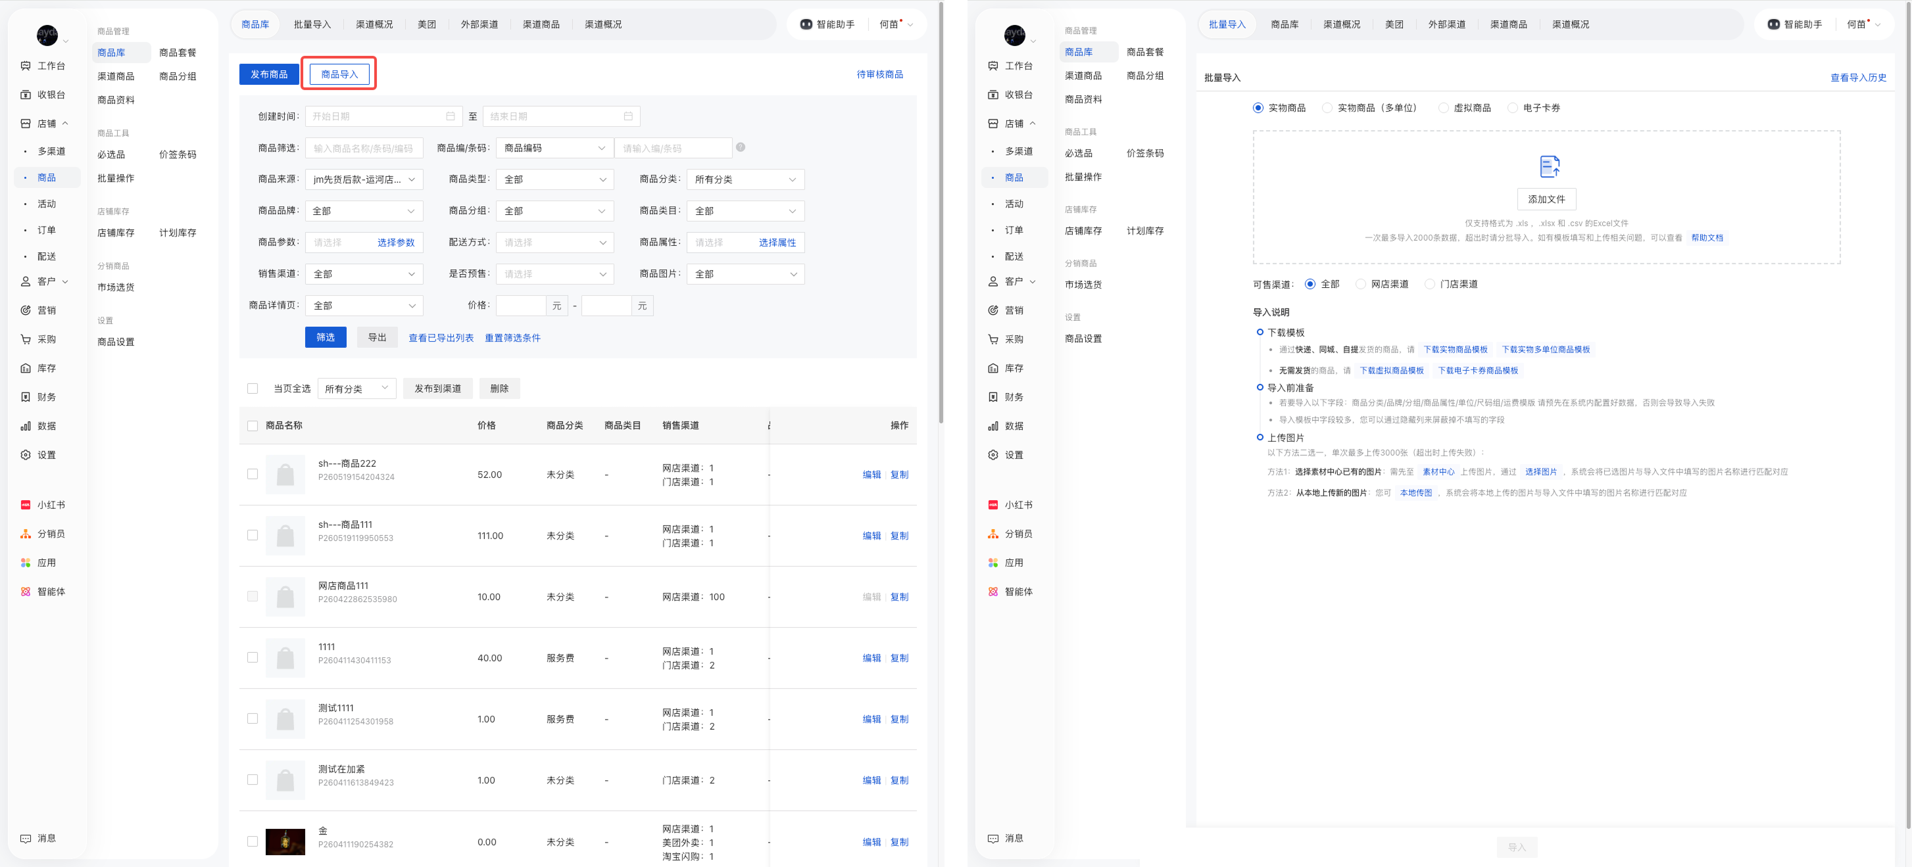Click the 消息 icon in right window sidebar
The image size is (1912, 867).
point(993,839)
